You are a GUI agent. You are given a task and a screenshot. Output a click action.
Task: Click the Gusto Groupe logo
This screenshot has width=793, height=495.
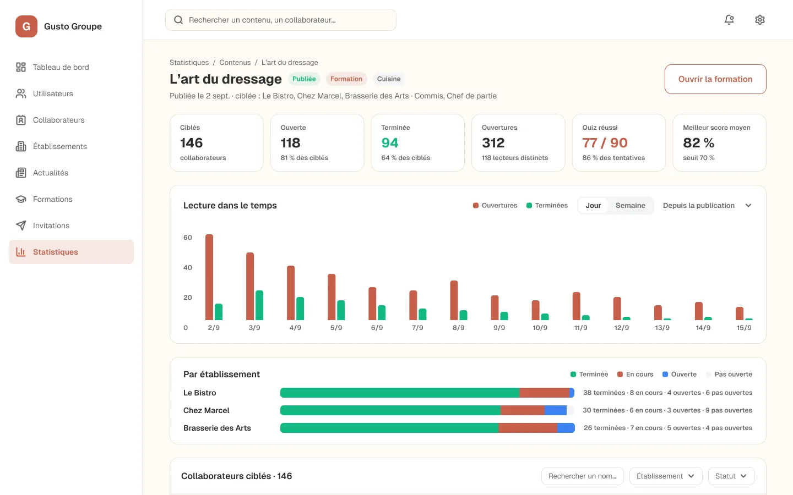[26, 26]
